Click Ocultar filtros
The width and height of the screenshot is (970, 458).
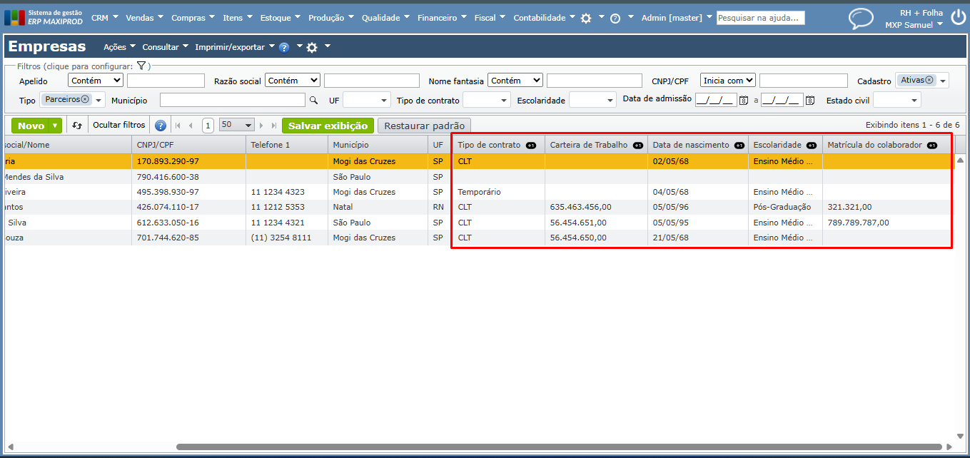(x=119, y=125)
